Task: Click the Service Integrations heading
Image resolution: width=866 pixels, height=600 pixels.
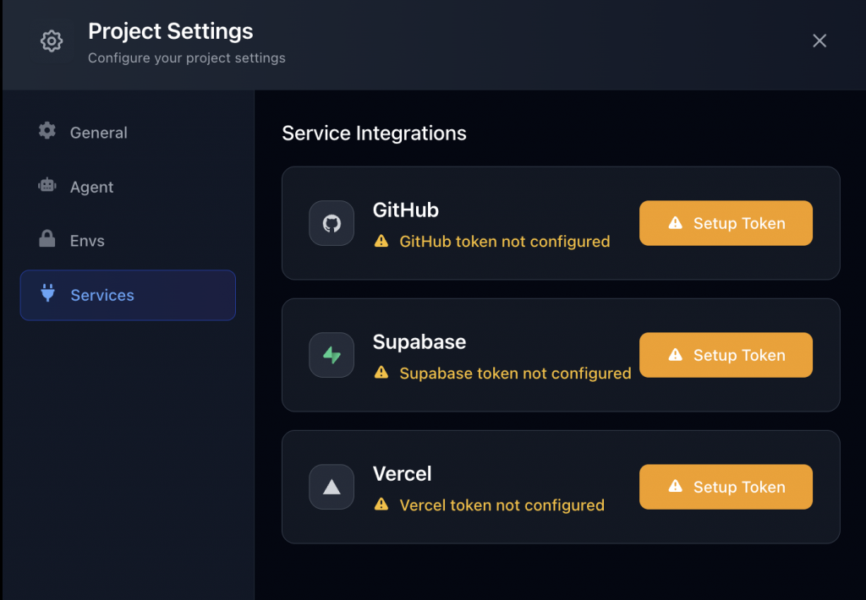Action: click(374, 133)
